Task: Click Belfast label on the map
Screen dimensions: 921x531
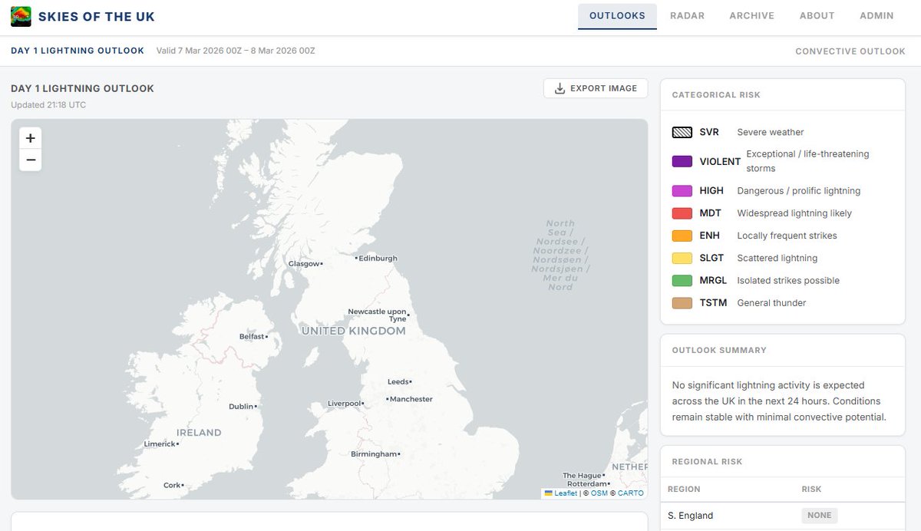Action: coord(253,336)
